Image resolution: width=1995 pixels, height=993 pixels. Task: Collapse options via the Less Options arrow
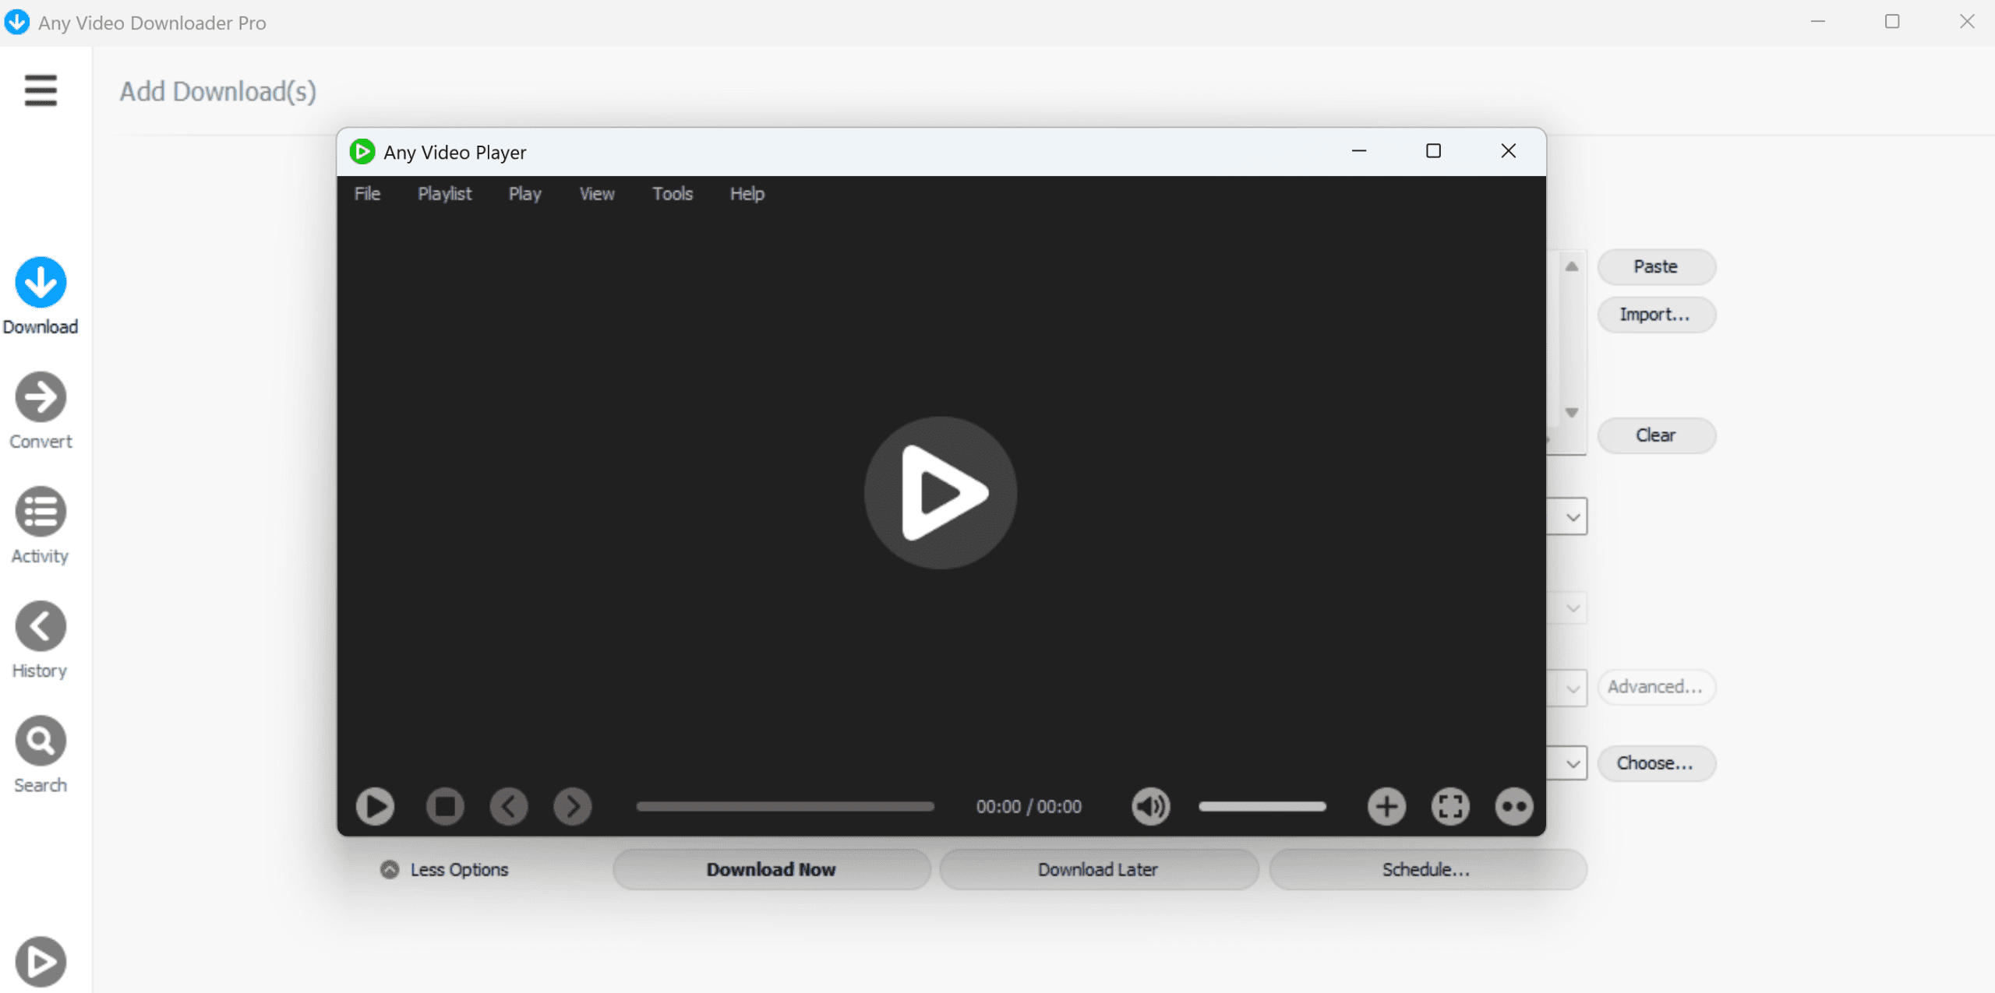click(390, 869)
